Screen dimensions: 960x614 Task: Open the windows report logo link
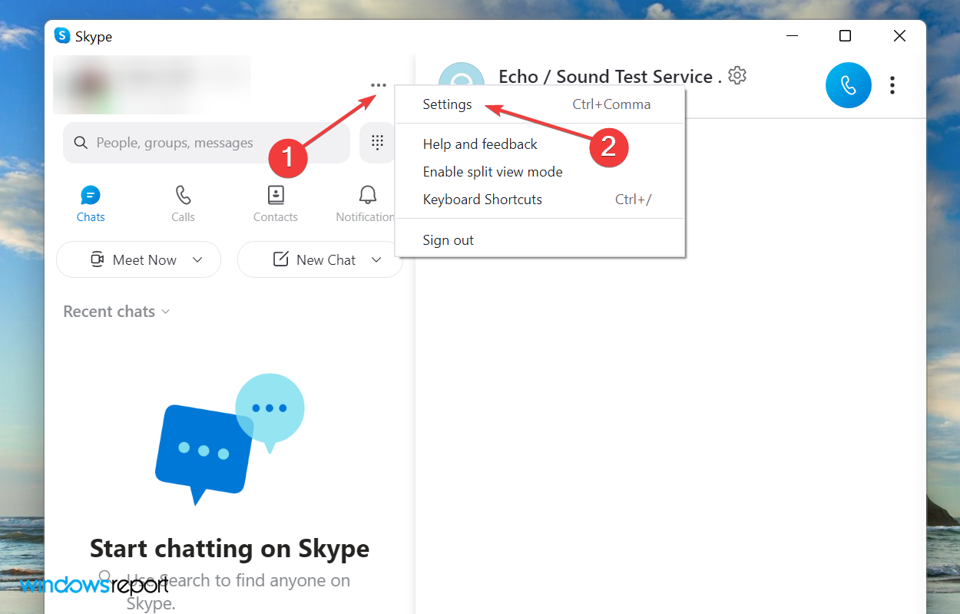(x=95, y=586)
